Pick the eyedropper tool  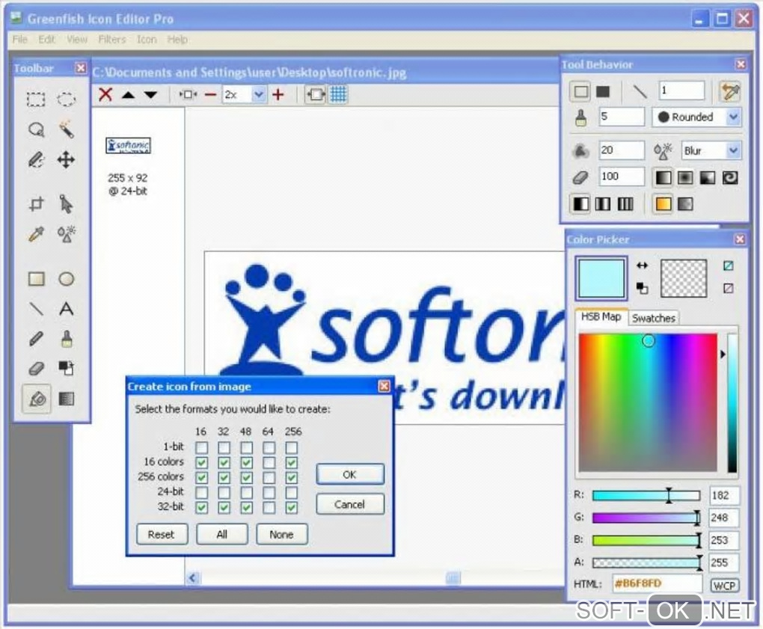(x=36, y=234)
